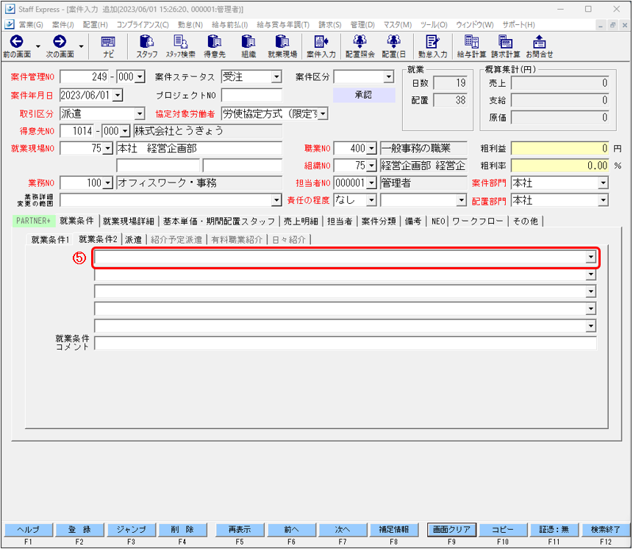Open the 請求計算 toolbar icon

[505, 42]
